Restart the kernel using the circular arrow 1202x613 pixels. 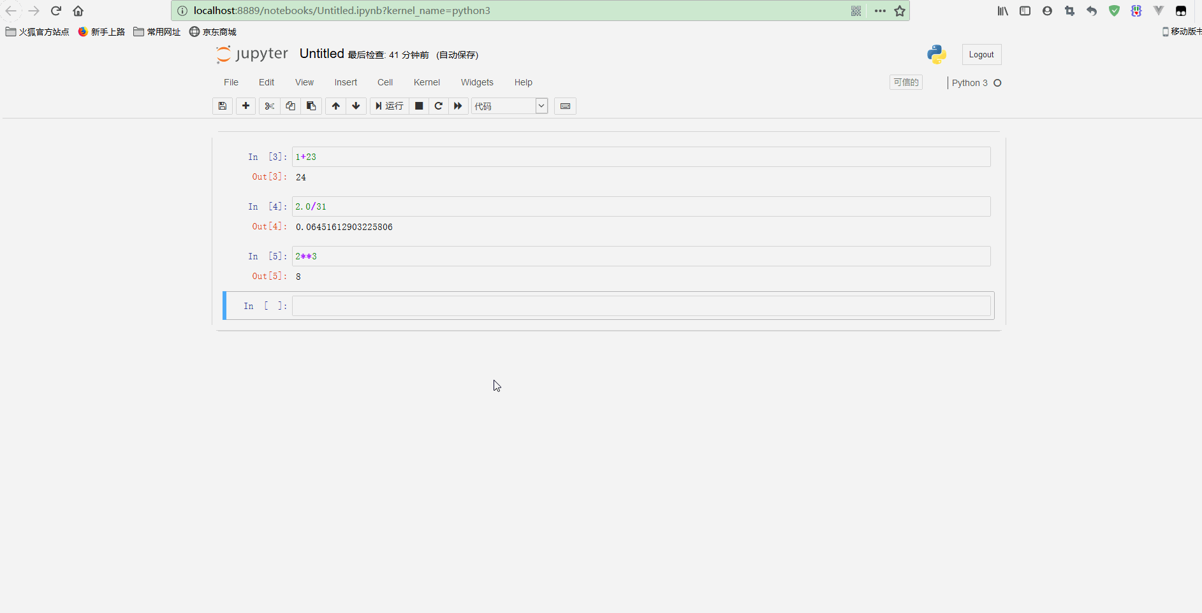pyautogui.click(x=439, y=106)
